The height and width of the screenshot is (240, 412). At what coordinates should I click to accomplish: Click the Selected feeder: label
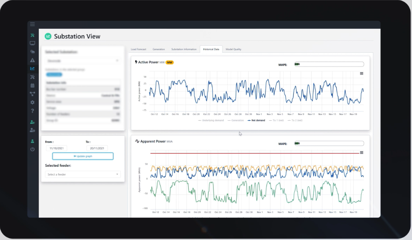click(58, 165)
